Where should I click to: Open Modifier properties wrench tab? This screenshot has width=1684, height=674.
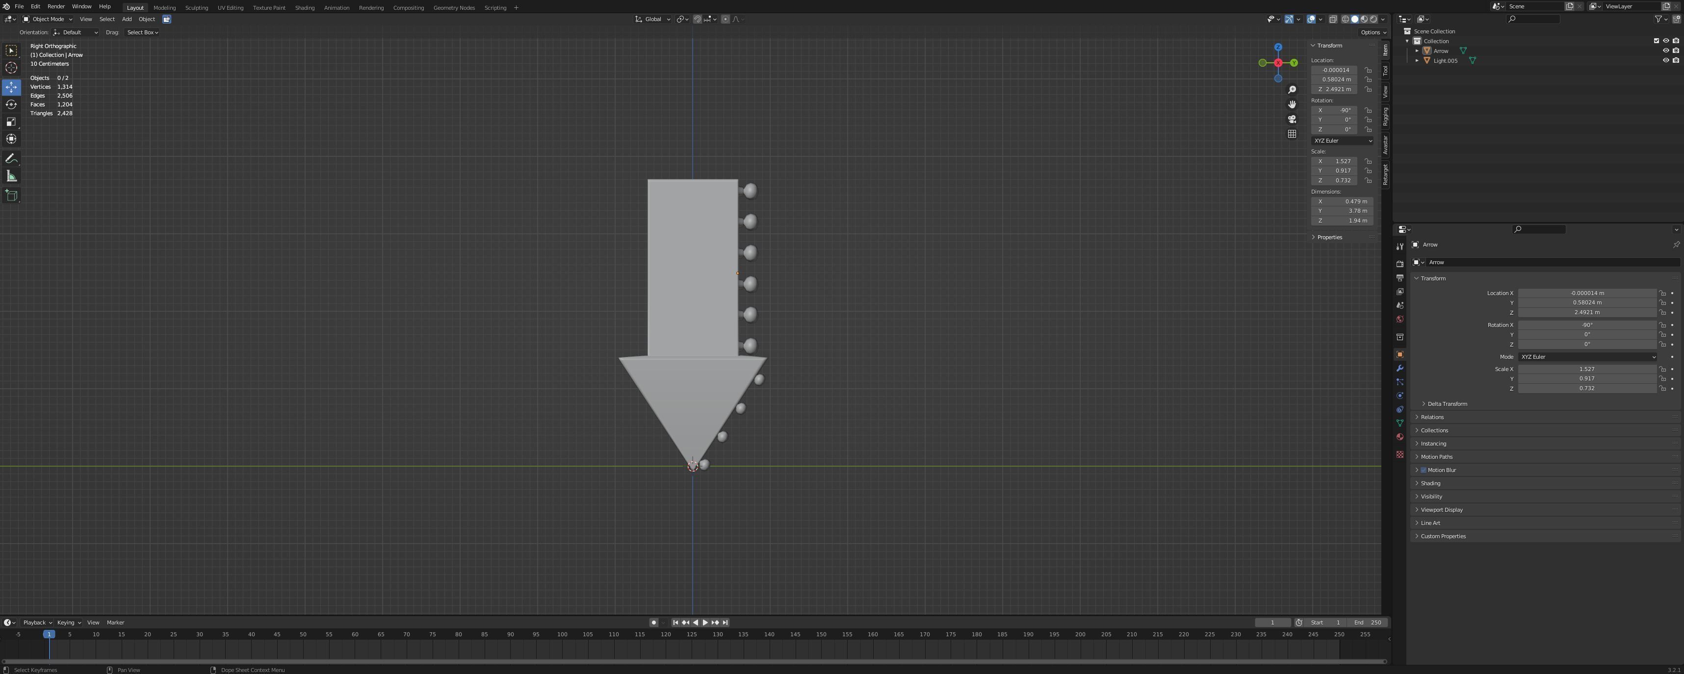click(1399, 368)
